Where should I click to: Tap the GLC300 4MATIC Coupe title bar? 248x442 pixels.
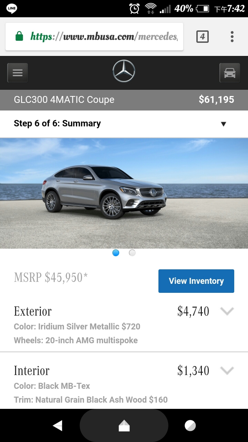(124, 100)
